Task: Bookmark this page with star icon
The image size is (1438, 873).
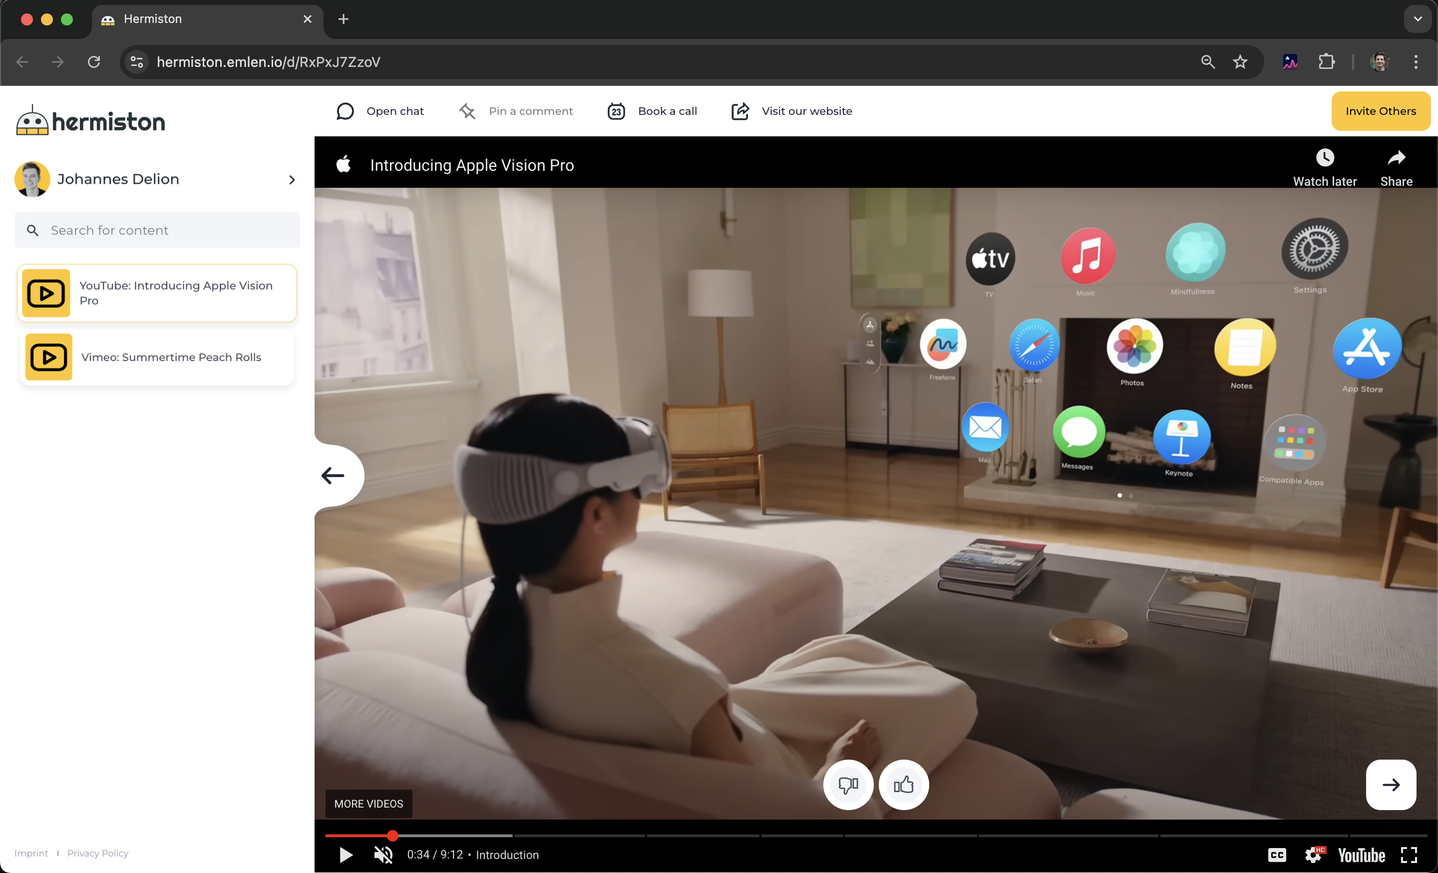Action: [x=1240, y=62]
